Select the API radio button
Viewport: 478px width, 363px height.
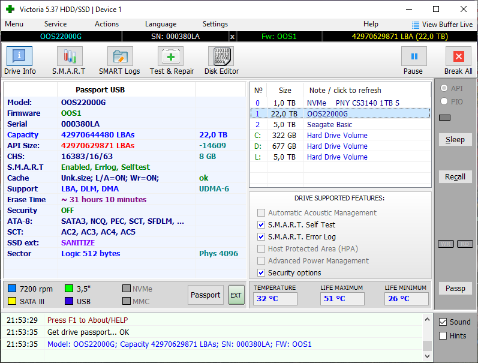(x=444, y=89)
